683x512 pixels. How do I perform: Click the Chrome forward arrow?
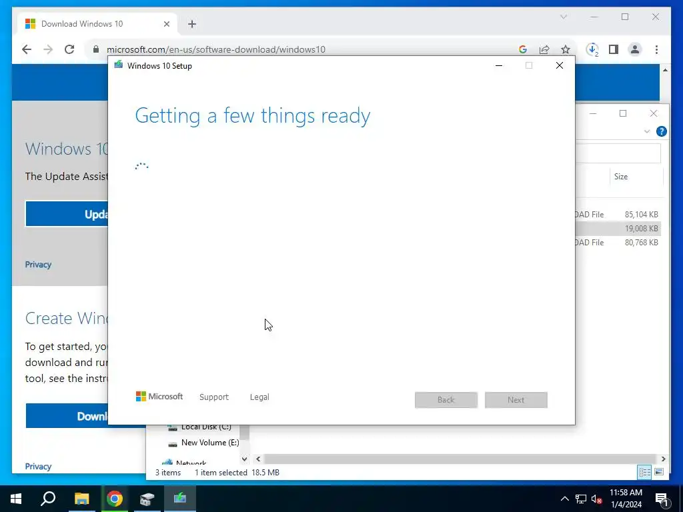[x=48, y=49]
